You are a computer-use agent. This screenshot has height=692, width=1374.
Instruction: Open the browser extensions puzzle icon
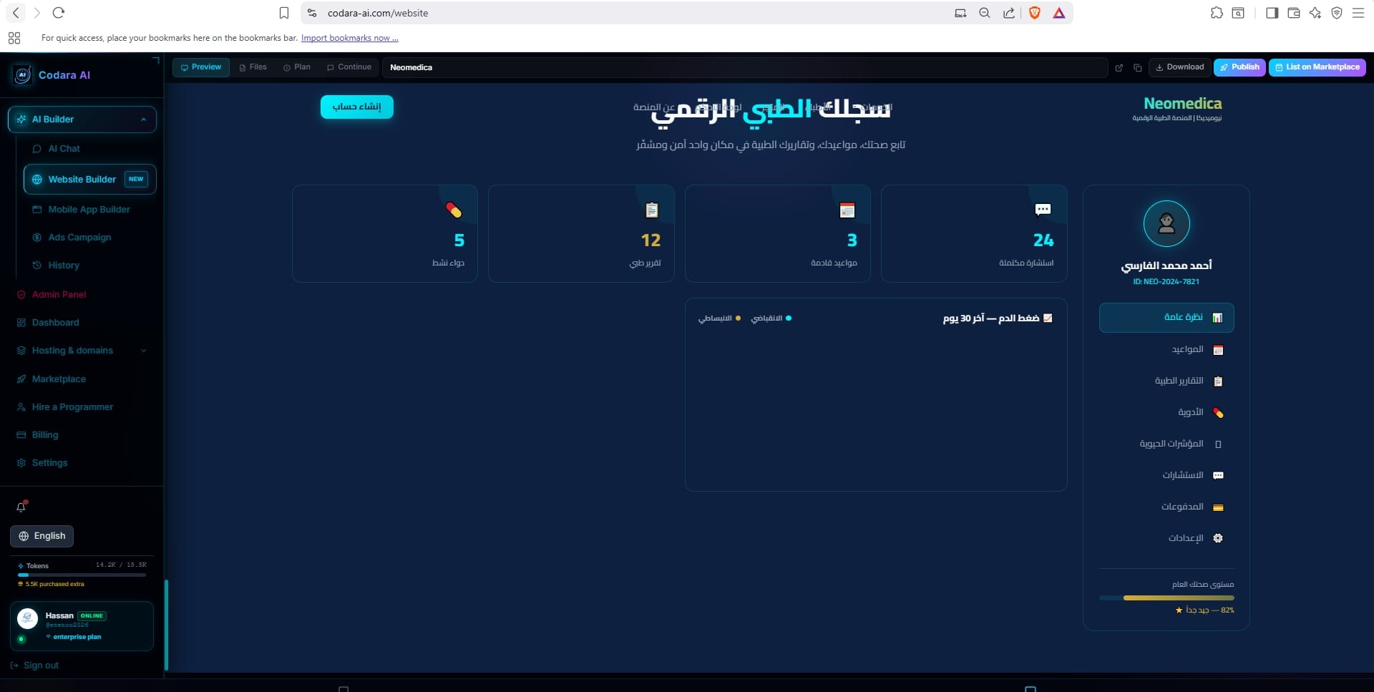click(x=1217, y=13)
